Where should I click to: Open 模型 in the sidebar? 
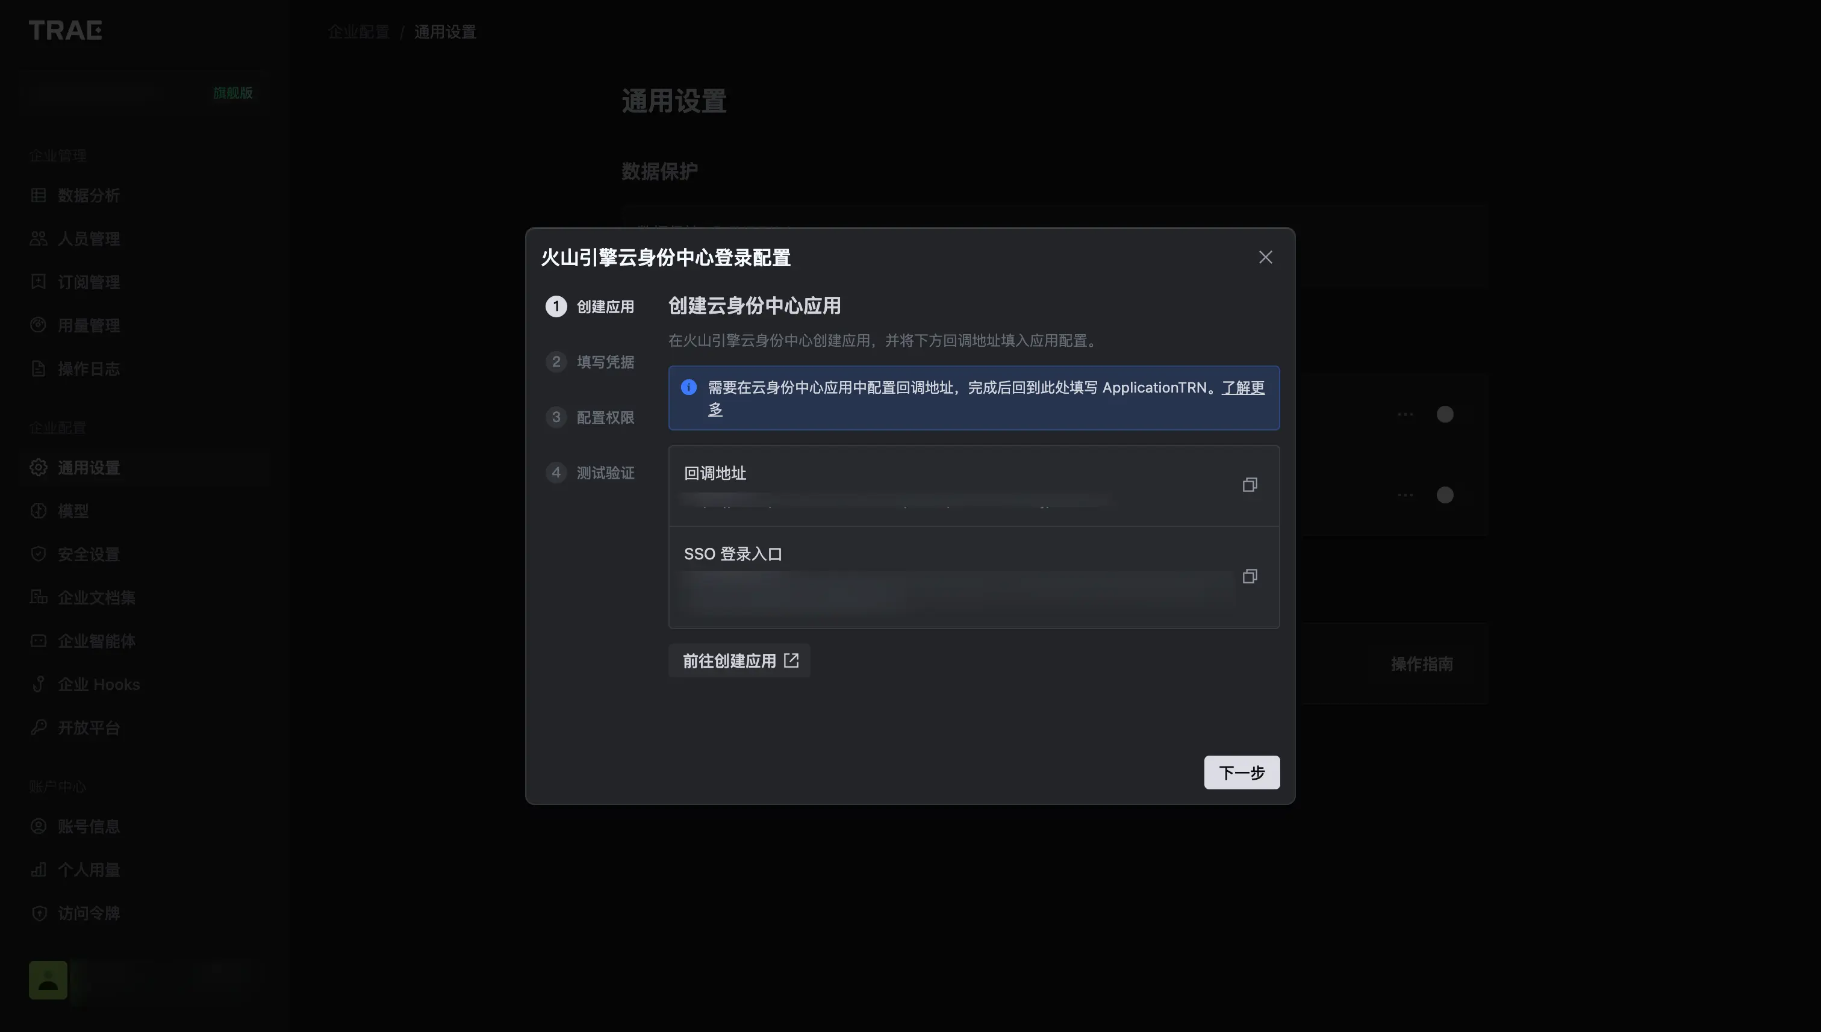[145, 511]
